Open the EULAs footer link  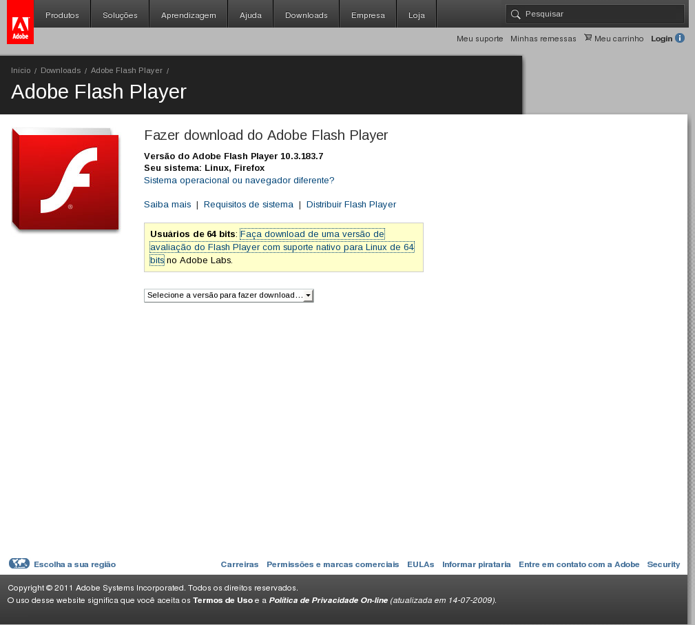tap(420, 564)
